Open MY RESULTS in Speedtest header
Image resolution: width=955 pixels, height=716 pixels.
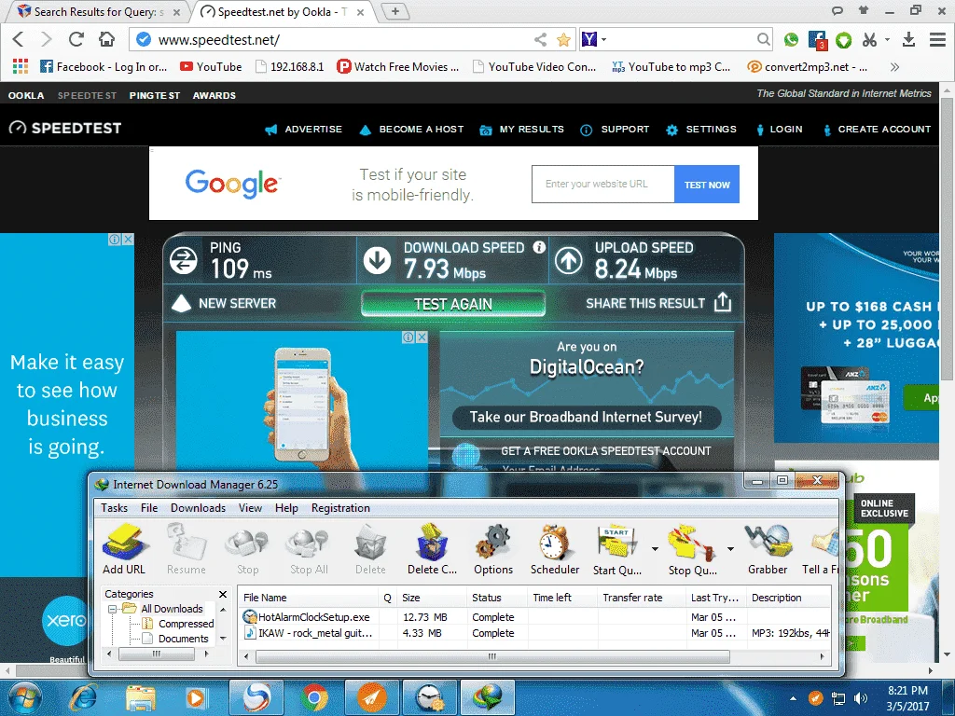click(x=521, y=129)
